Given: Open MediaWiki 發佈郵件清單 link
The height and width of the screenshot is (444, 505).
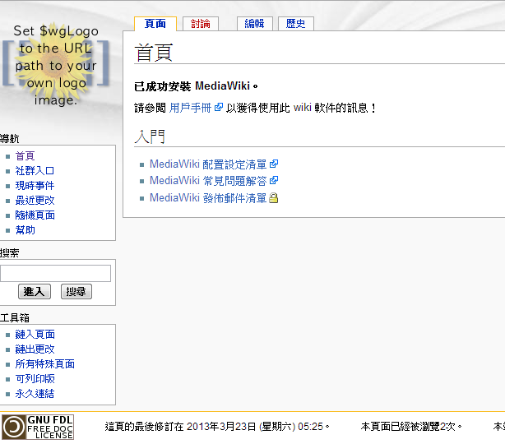Looking at the screenshot, I should tap(208, 197).
